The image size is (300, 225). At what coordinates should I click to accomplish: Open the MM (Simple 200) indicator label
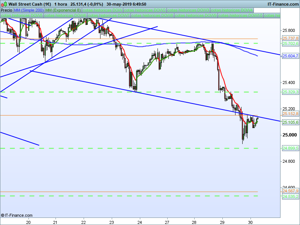tap(29, 10)
